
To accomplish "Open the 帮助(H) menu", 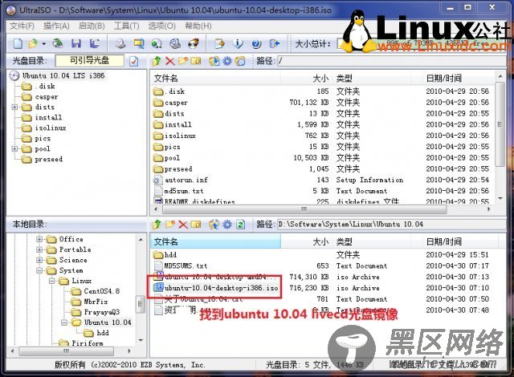I will point(198,26).
